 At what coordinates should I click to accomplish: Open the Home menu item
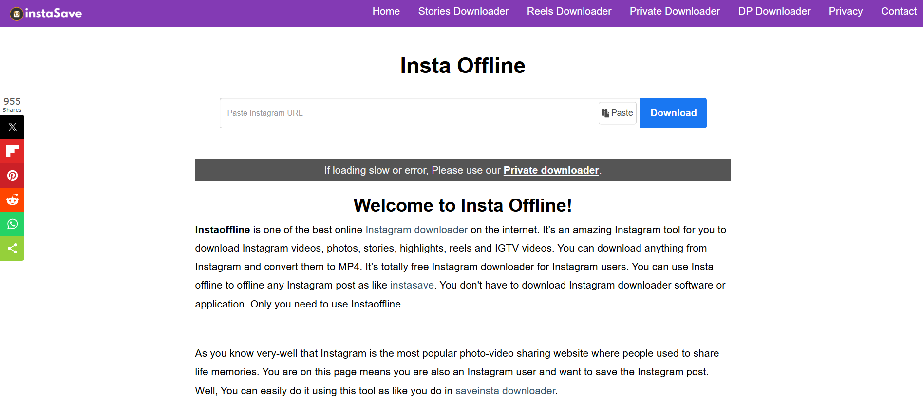(386, 11)
